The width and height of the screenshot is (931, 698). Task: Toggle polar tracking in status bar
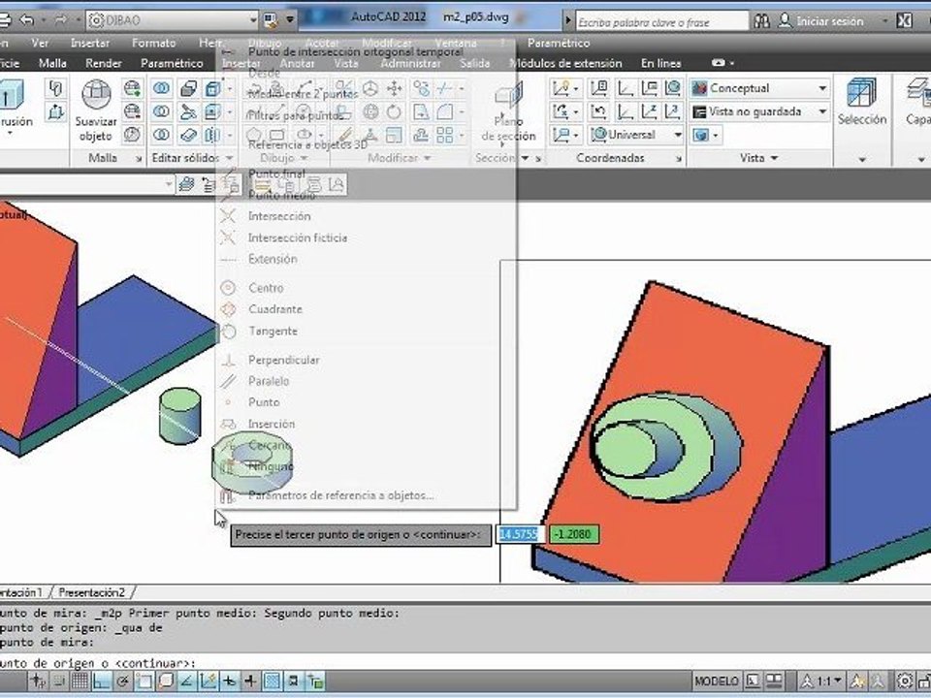click(x=123, y=682)
